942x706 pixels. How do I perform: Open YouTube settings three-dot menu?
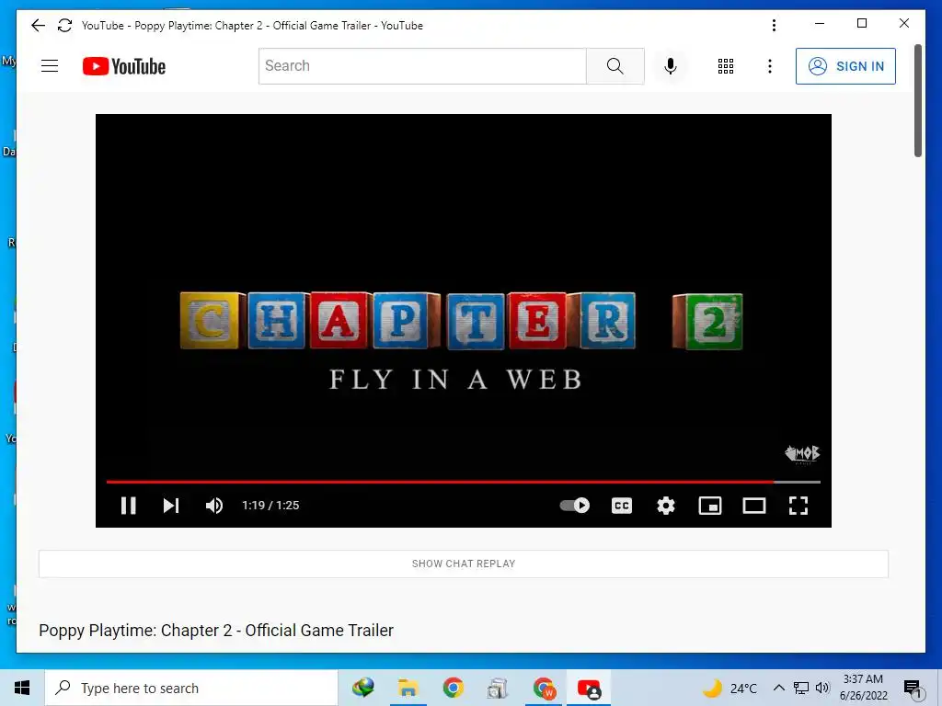tap(770, 66)
